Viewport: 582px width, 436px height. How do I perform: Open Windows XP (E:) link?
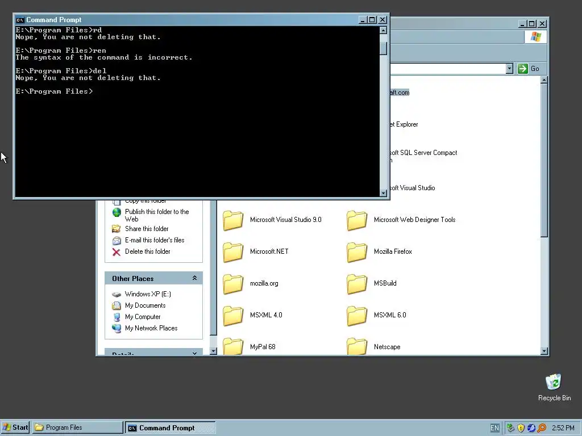pyautogui.click(x=148, y=294)
